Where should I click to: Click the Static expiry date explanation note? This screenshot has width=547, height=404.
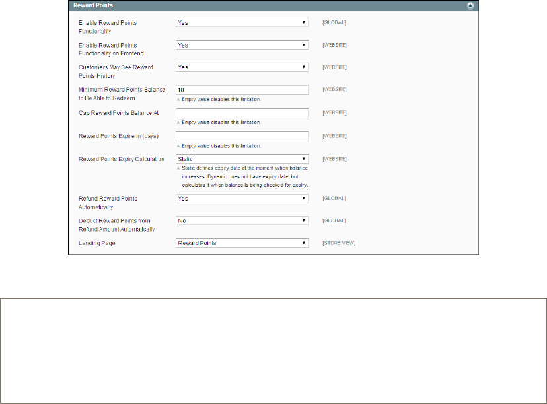244,176
